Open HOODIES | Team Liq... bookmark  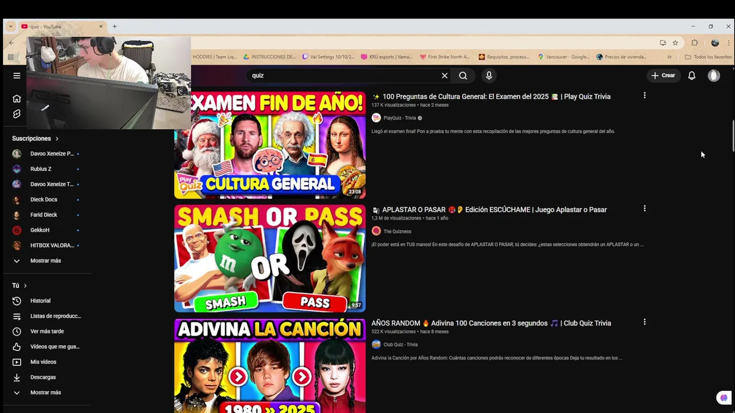tap(215, 57)
